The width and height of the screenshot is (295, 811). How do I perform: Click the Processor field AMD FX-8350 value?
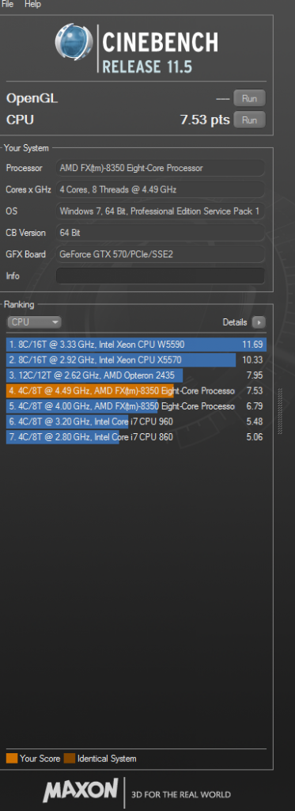161,168
